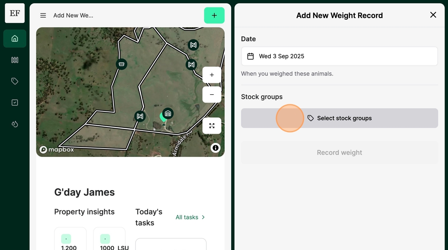Click Select stock groups button
The width and height of the screenshot is (448, 250).
coord(340,118)
